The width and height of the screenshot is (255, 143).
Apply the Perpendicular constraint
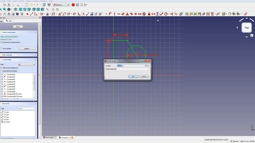click(127, 14)
